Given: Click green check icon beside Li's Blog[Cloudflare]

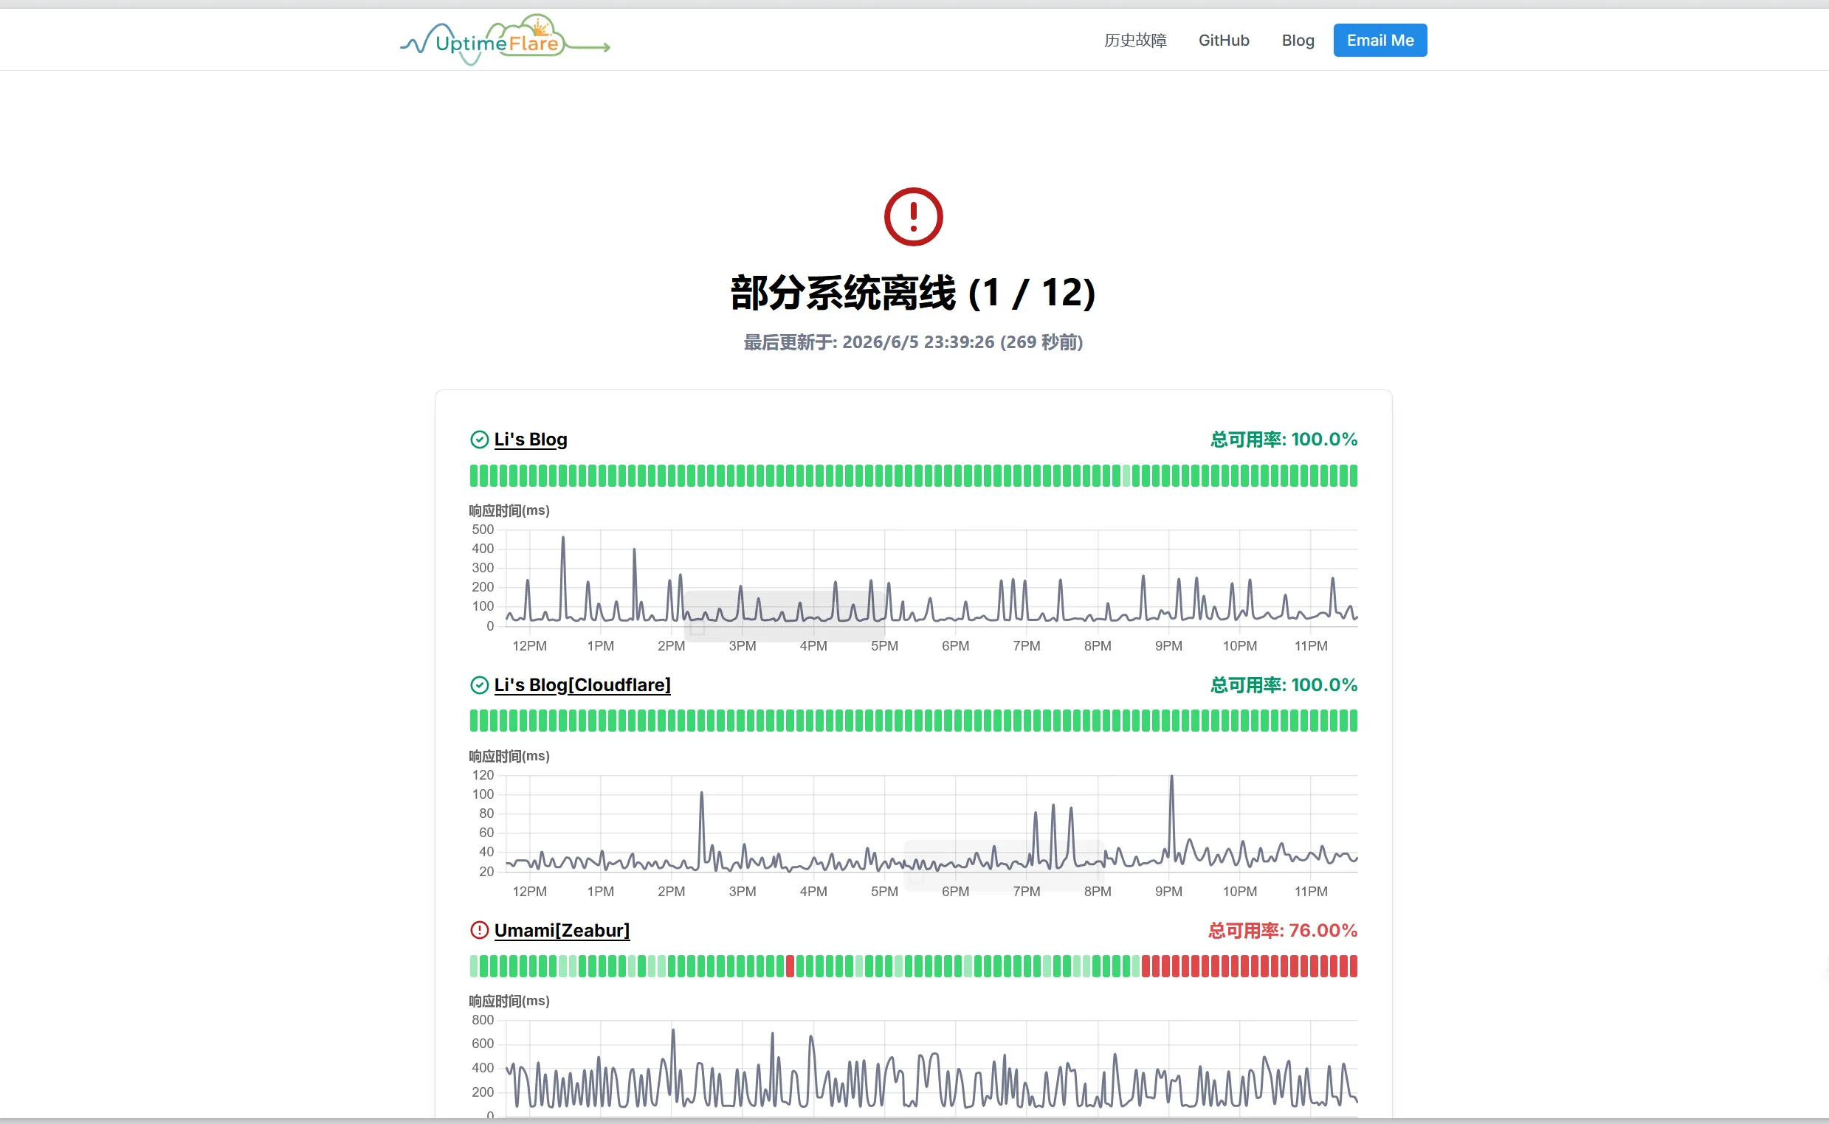Looking at the screenshot, I should click(479, 684).
